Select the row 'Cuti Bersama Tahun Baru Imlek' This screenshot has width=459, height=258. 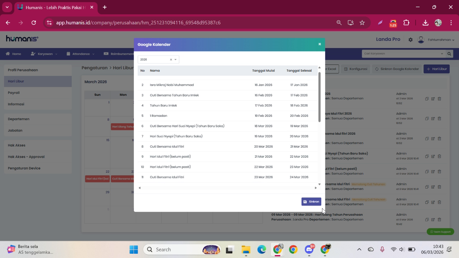[228, 95]
